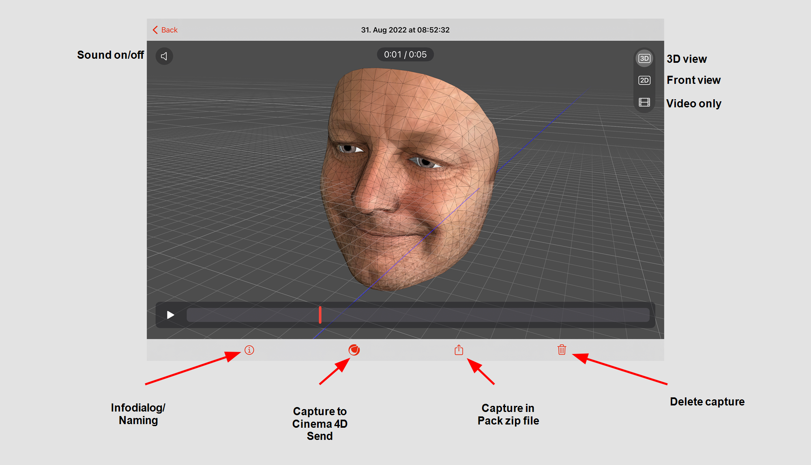Go back using the Back button
Screen dimensions: 811x465
click(x=165, y=30)
